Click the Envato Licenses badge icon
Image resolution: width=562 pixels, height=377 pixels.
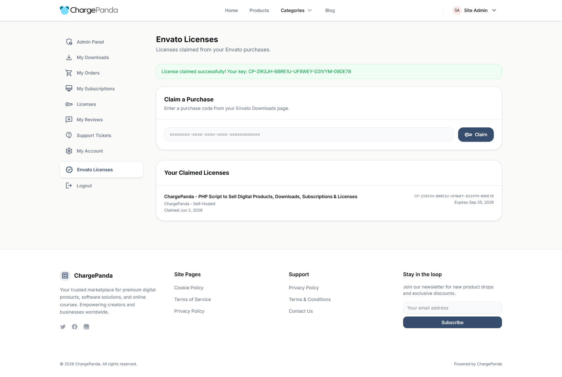(x=69, y=170)
